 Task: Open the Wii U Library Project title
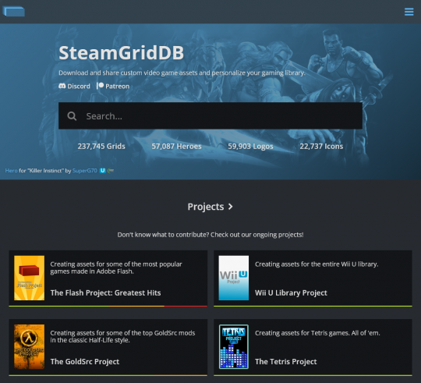click(x=291, y=293)
